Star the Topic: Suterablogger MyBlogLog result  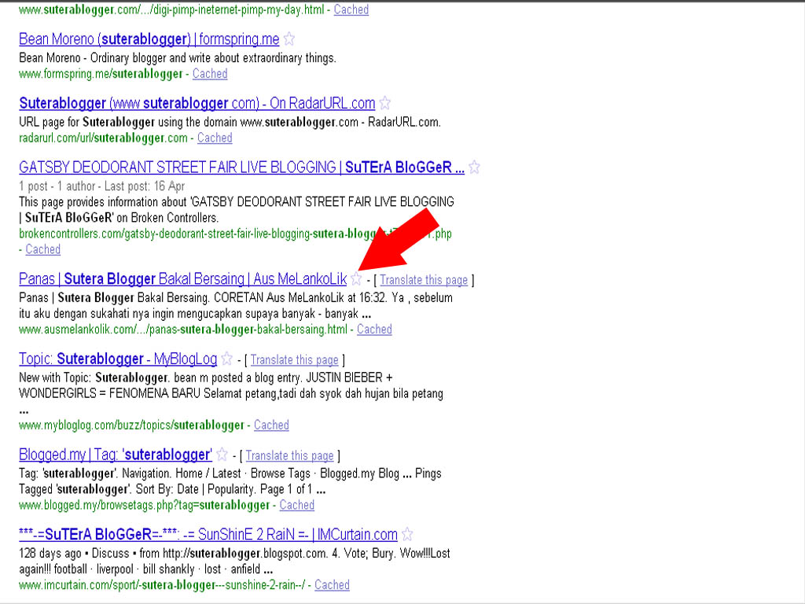[x=227, y=359]
